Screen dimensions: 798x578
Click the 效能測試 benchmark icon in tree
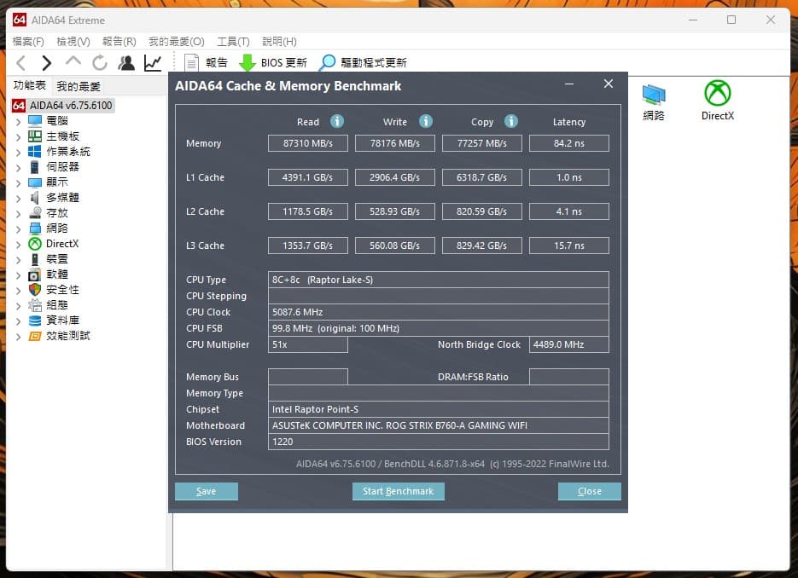[x=35, y=336]
